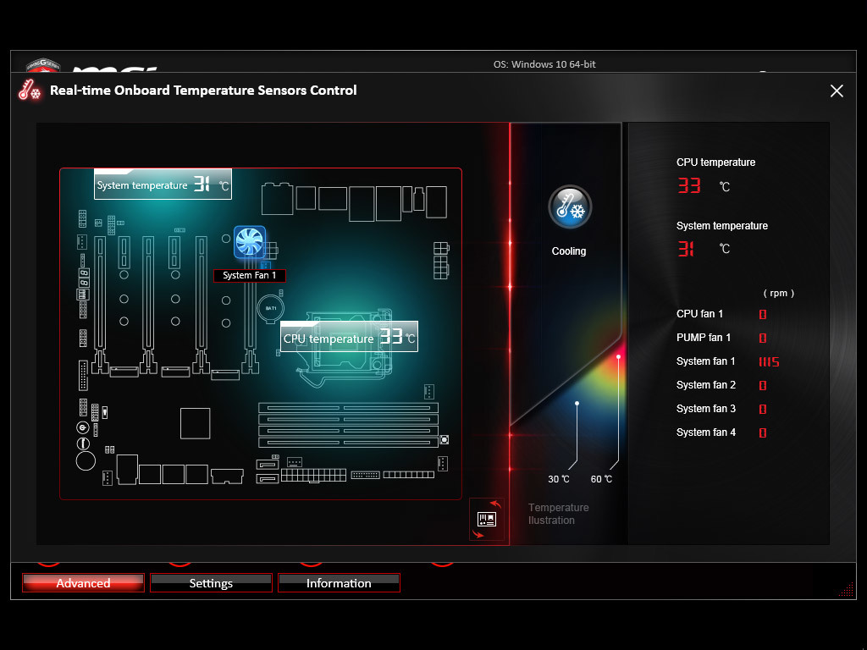Click the PUMP fan 1 rpm value
The image size is (867, 650).
click(761, 338)
